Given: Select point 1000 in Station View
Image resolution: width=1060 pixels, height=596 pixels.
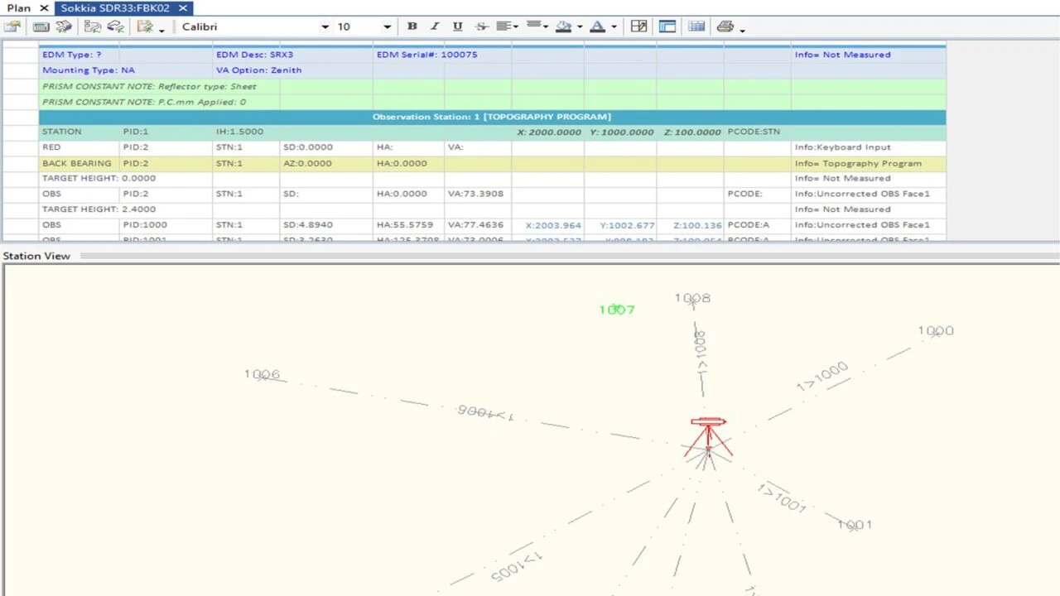Looking at the screenshot, I should pos(936,330).
